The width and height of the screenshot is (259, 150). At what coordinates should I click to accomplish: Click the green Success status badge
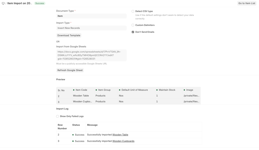[x=40, y=3]
